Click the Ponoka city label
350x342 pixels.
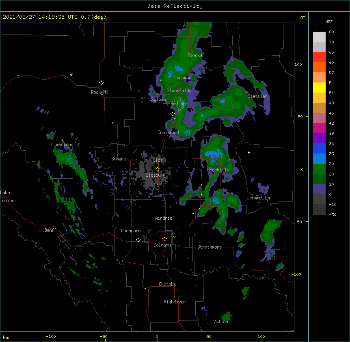coord(195,55)
